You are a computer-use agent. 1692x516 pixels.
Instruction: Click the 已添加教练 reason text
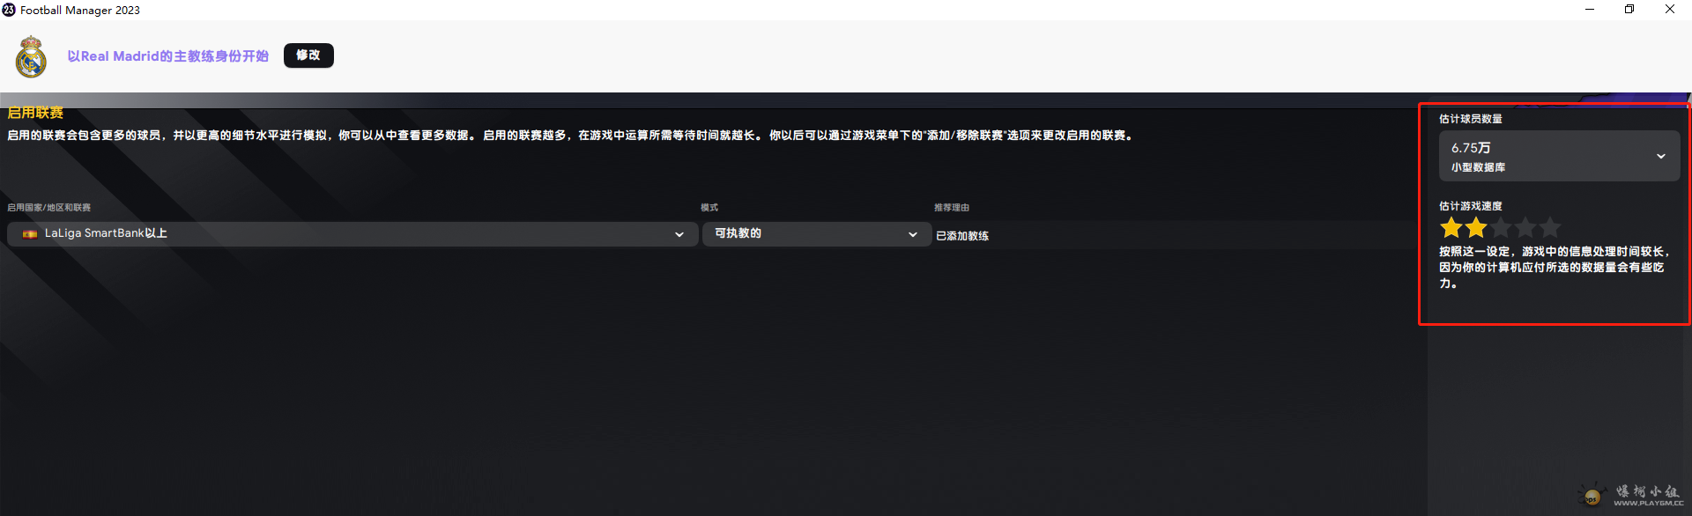pyautogui.click(x=962, y=236)
